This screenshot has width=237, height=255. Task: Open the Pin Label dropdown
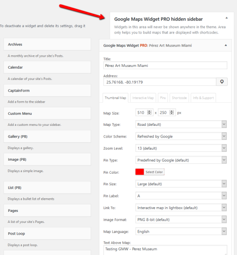pyautogui.click(x=181, y=196)
